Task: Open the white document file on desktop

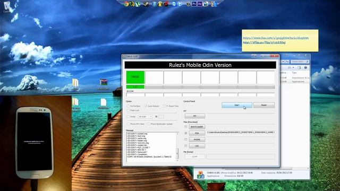Action: point(104,102)
